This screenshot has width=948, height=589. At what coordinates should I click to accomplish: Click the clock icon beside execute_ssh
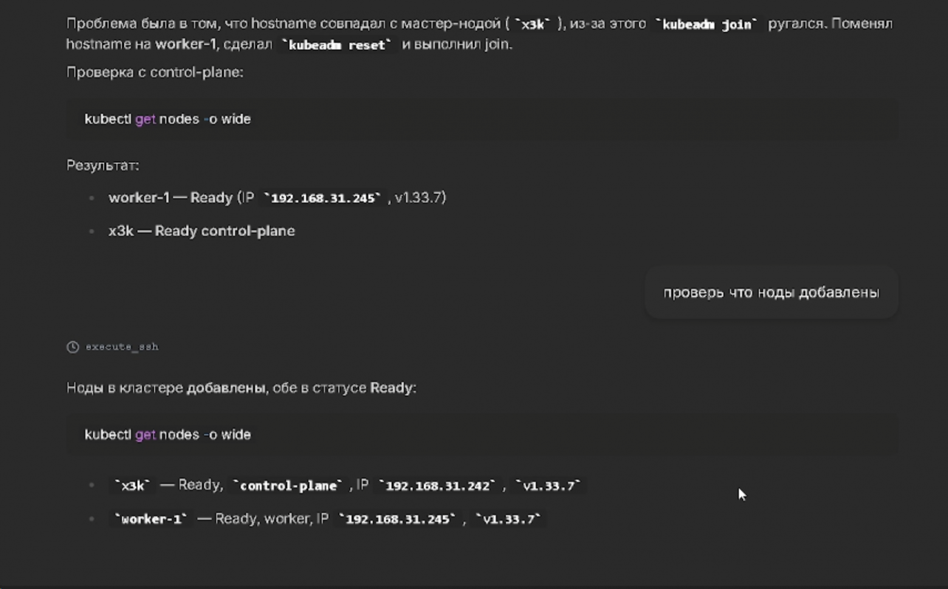(72, 347)
